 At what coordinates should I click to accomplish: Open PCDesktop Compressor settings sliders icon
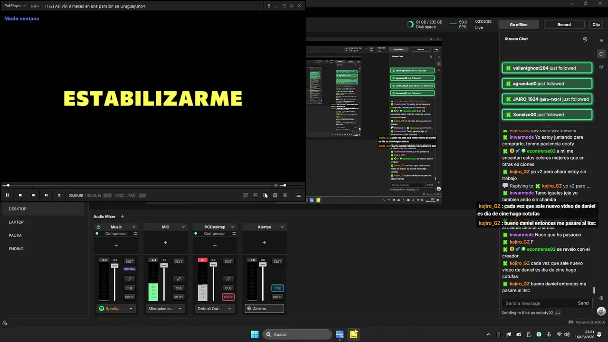pos(234,234)
